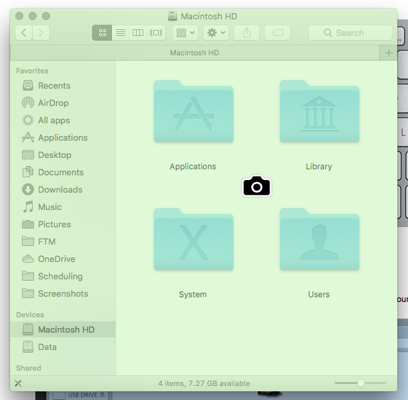Select the Macintosh HD tab
Image resolution: width=408 pixels, height=400 pixels.
(x=195, y=53)
